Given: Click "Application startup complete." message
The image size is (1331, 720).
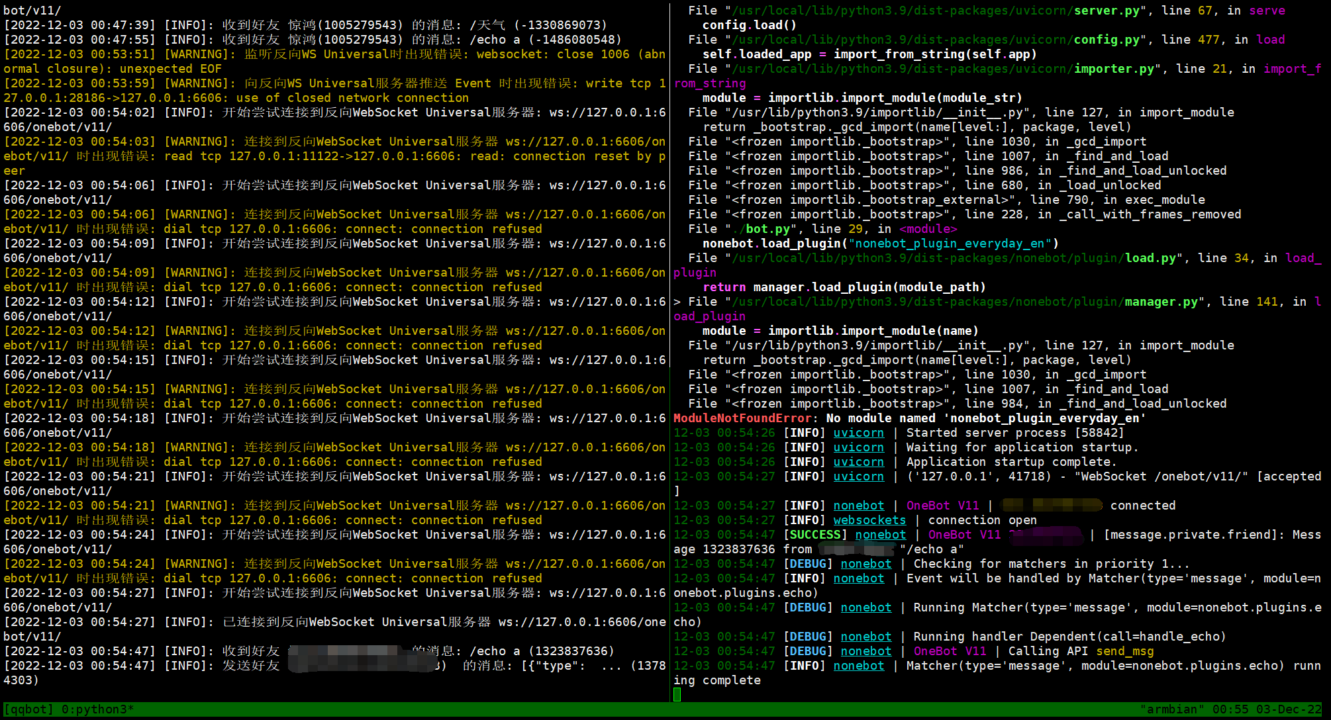Looking at the screenshot, I should pos(1012,462).
